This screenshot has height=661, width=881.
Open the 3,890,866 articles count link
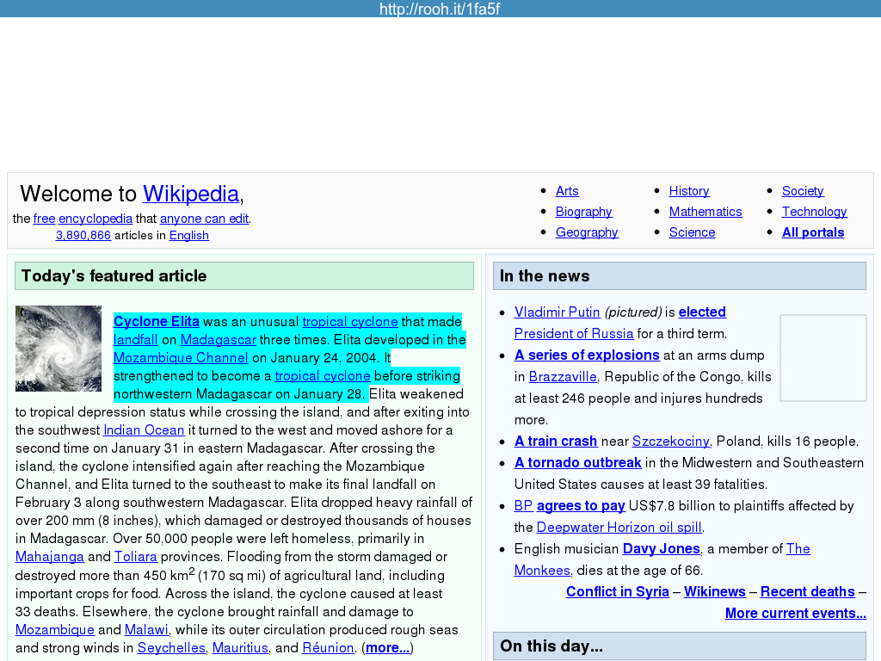click(x=83, y=236)
